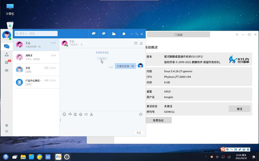This screenshot has width=259, height=161.
Task: Open the hamburger menu in system info window
Action: [237, 35]
